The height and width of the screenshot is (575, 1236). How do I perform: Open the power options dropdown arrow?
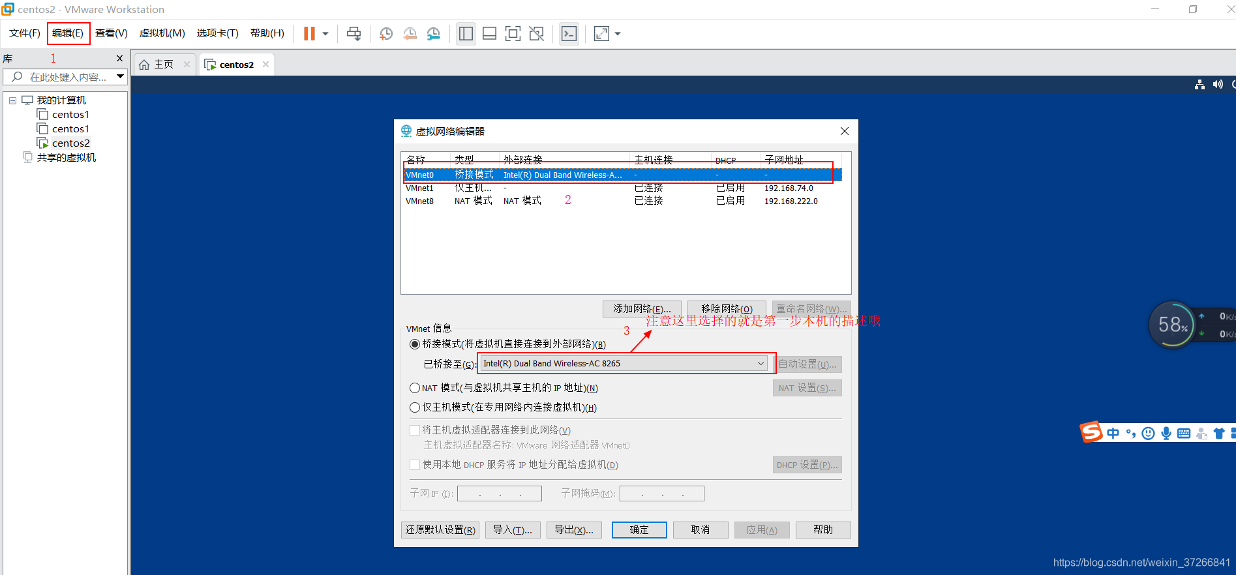(x=325, y=33)
